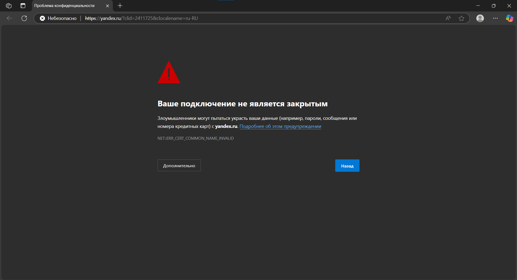The image size is (517, 280).
Task: Open the tab actions menu icon
Action: pos(23,6)
